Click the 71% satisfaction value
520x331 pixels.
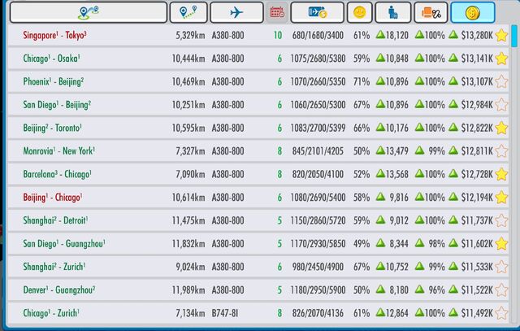(x=362, y=81)
